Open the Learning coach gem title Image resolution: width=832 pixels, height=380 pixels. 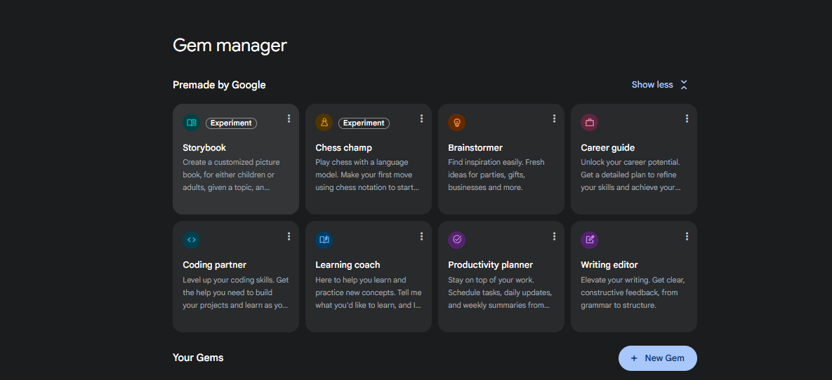pos(348,265)
